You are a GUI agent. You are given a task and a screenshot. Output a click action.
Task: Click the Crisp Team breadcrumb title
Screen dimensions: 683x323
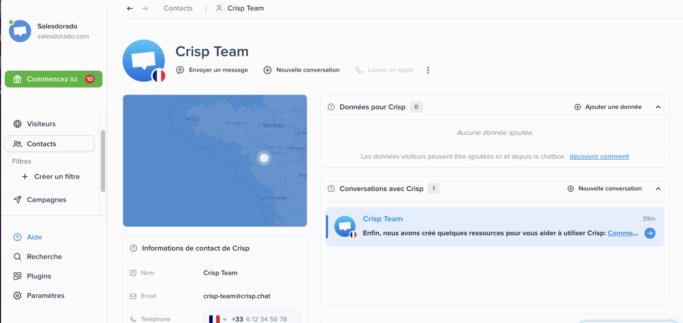(x=246, y=8)
